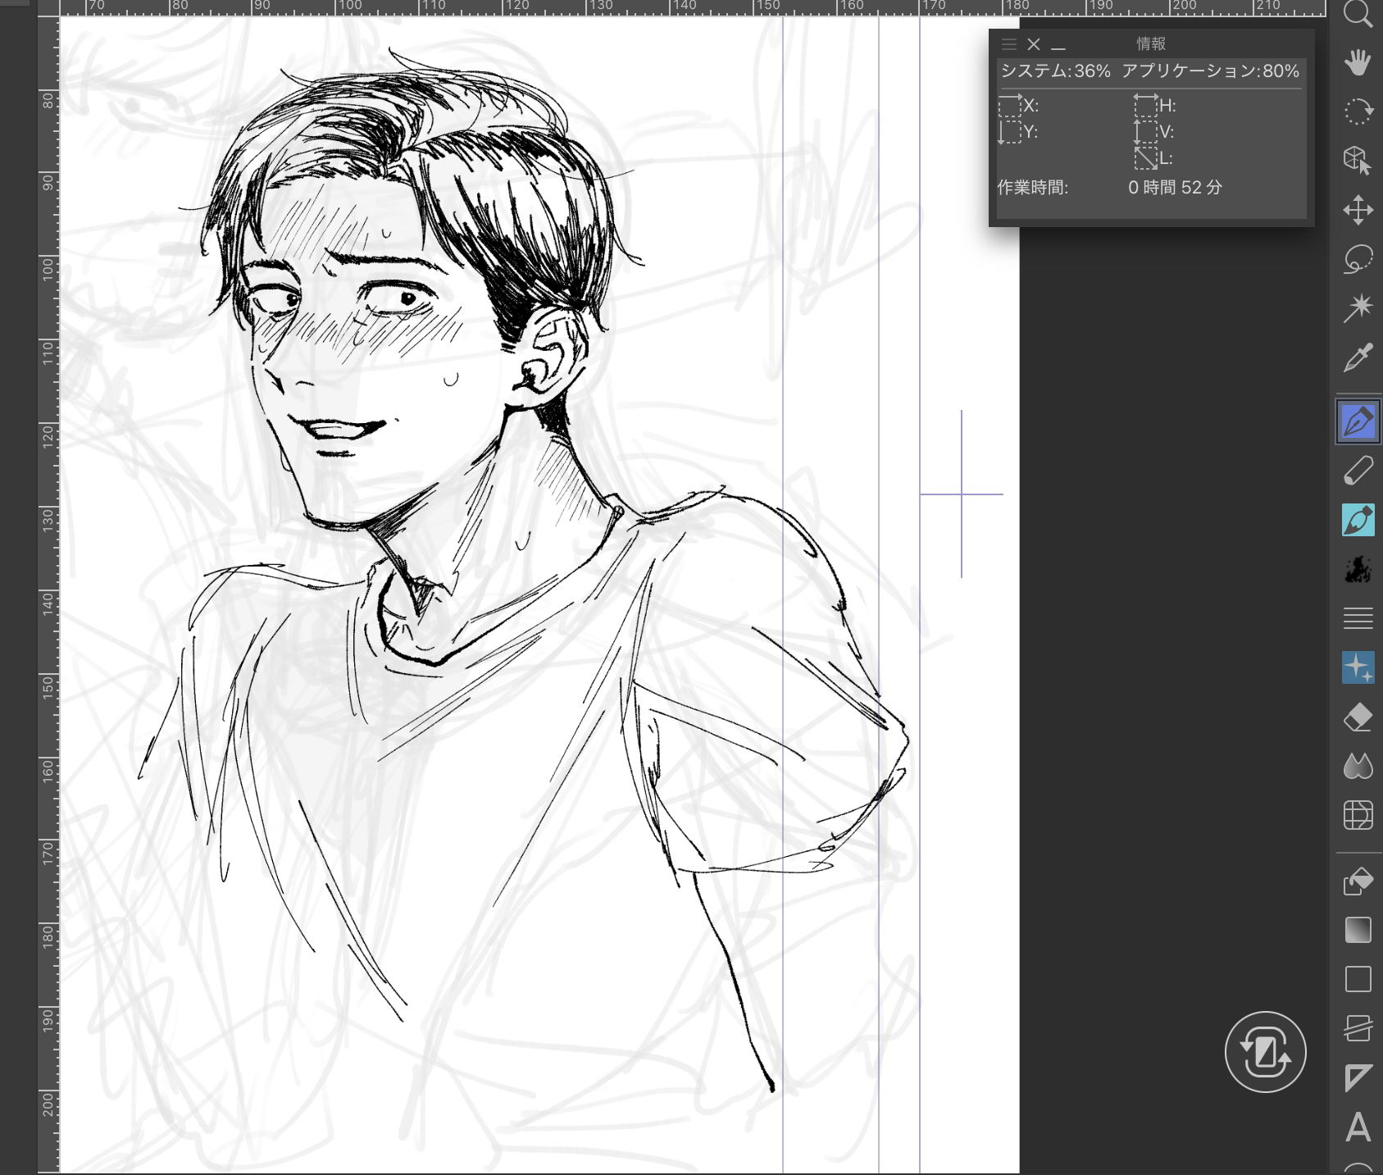
Task: Select the Eraser tool
Action: pyautogui.click(x=1358, y=717)
